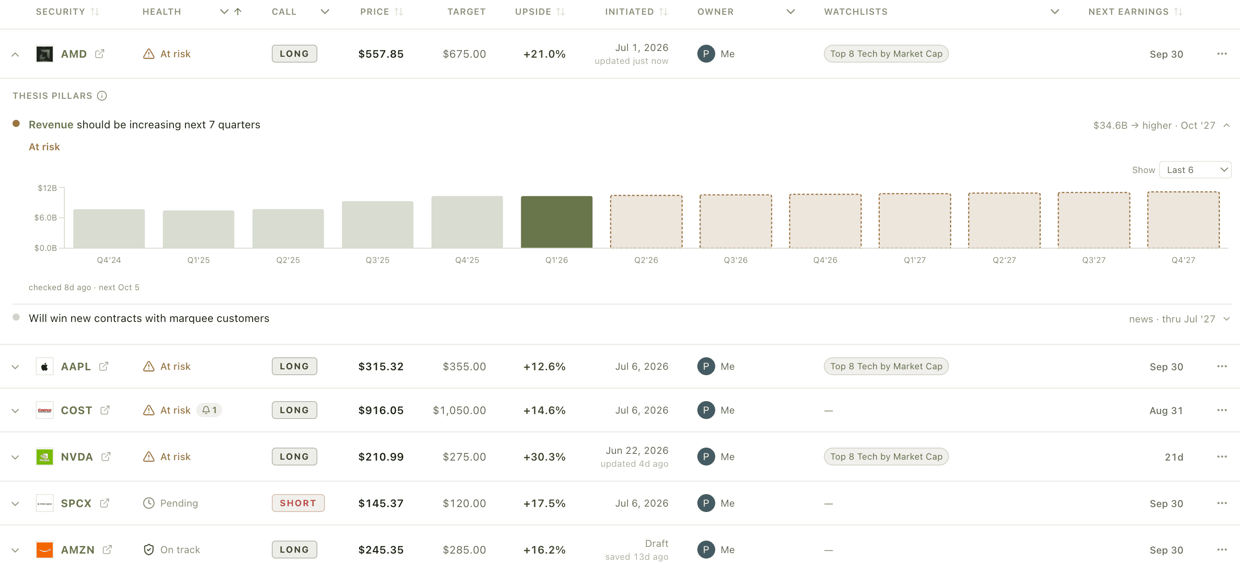Open more options for AAPL row

pyautogui.click(x=1222, y=366)
